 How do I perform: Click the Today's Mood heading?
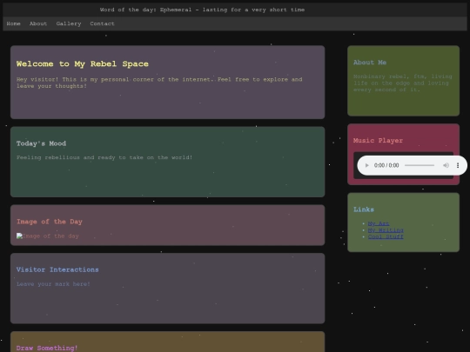tap(42, 143)
